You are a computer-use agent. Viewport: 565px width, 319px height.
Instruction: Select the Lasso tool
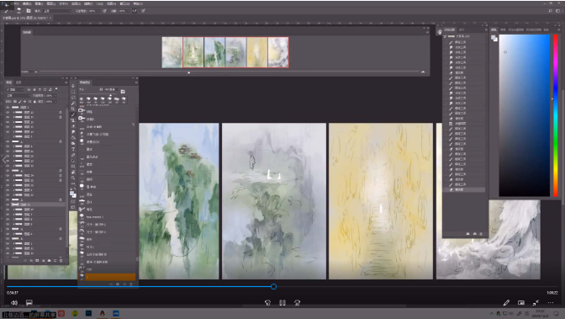[x=73, y=98]
